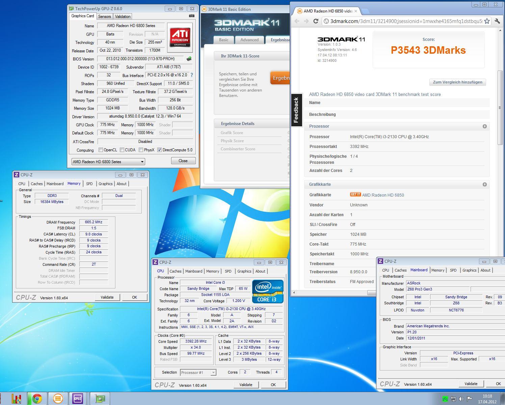Click Chrome forward arrow
This screenshot has height=405, width=505.
(306, 21)
